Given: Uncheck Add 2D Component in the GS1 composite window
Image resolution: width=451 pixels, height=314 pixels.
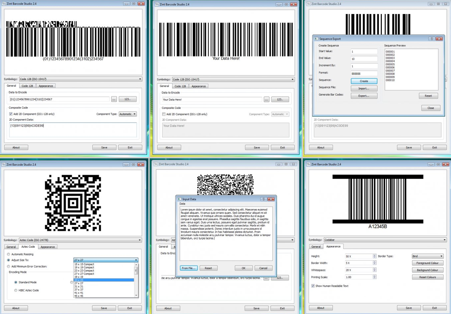Looking at the screenshot, I should (11, 114).
